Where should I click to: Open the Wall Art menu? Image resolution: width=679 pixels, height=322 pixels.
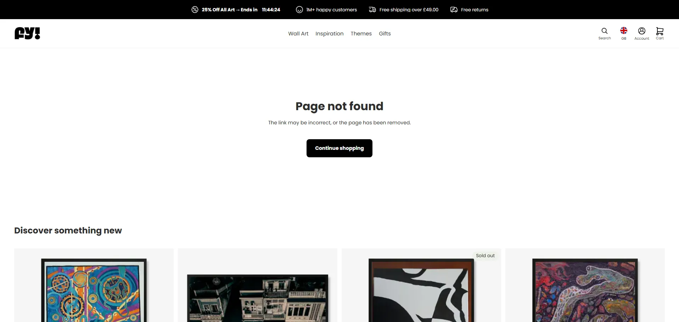click(298, 34)
